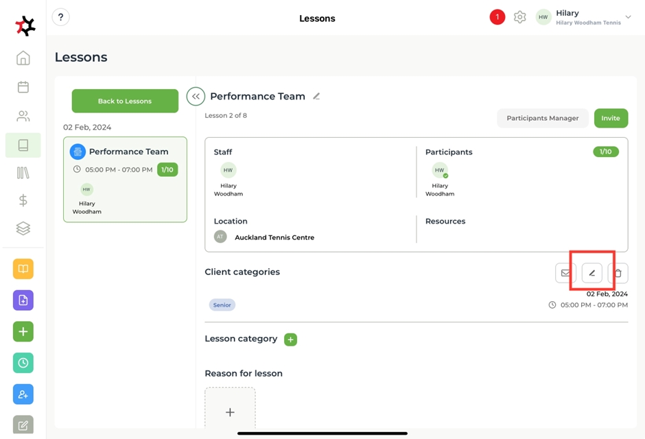Open the Participants Manager
Image resolution: width=645 pixels, height=439 pixels.
click(542, 118)
